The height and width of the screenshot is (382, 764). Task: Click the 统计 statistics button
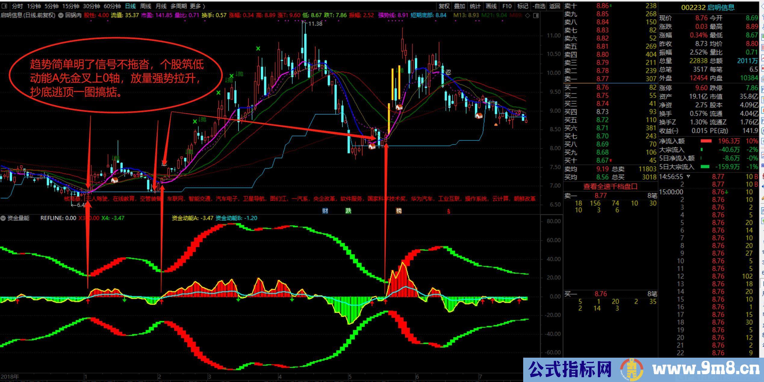click(x=475, y=6)
